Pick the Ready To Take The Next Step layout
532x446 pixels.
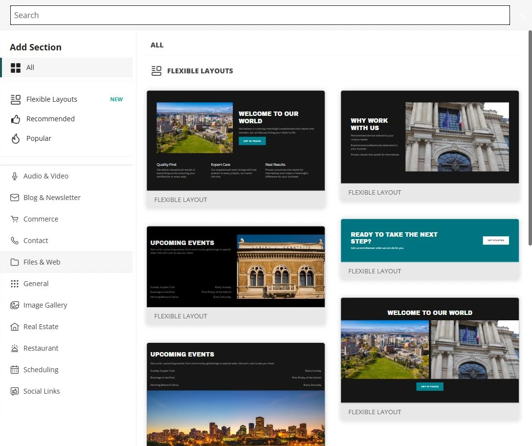(x=430, y=249)
